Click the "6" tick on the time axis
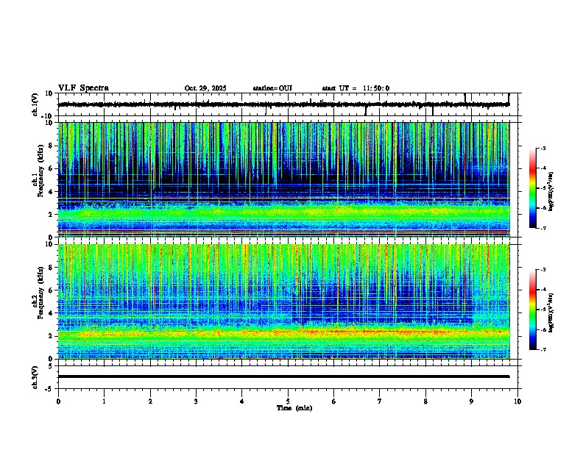This screenshot has width=583, height=450. 334,401
